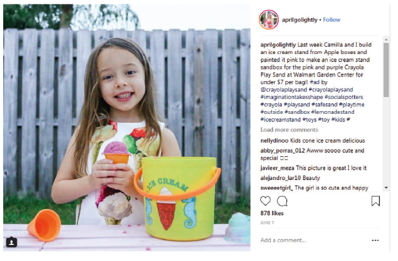Screen dimensions: 398x261
Task: Open comment speech bubble icon
Action: [x=282, y=201]
